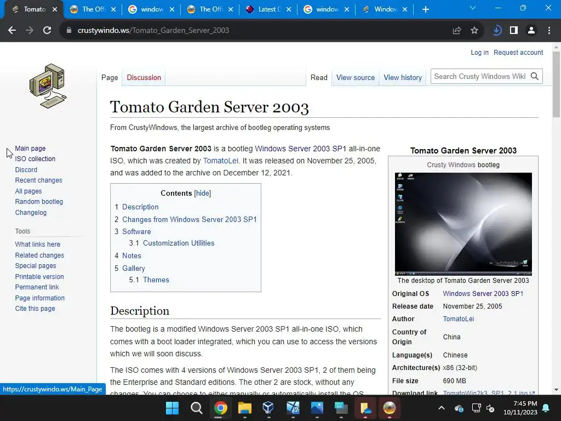The image size is (561, 421).
Task: Open the Discord sidebar link
Action: click(x=26, y=170)
